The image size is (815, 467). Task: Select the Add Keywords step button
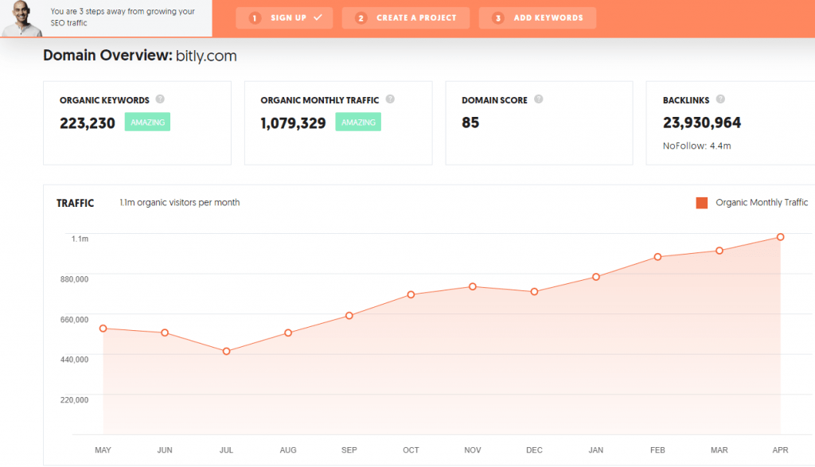pyautogui.click(x=537, y=18)
